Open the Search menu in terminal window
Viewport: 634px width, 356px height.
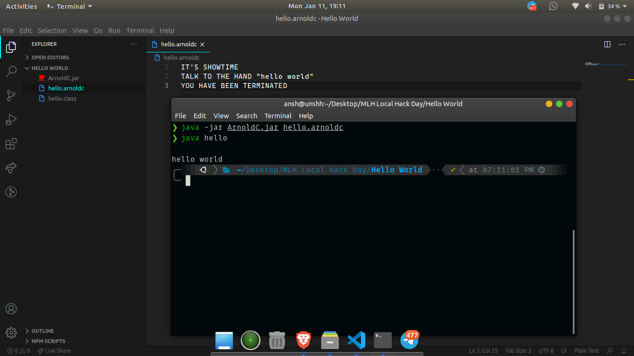click(246, 116)
